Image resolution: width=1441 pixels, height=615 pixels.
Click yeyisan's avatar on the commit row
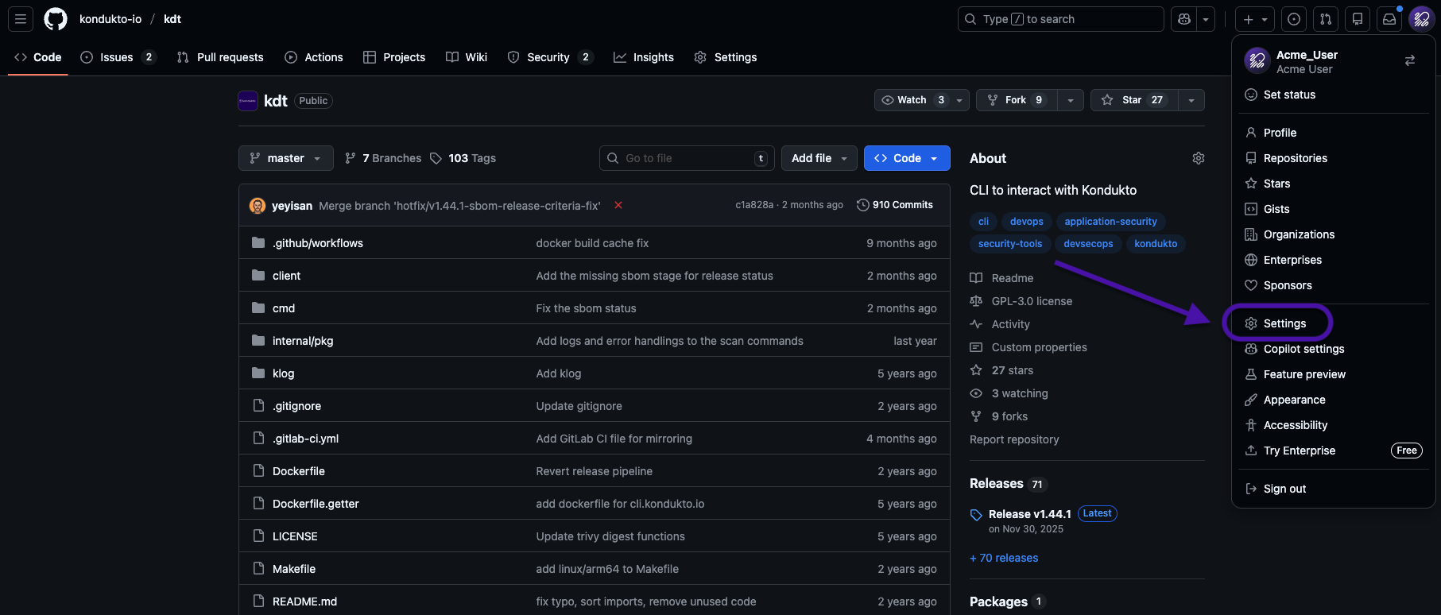(x=258, y=205)
